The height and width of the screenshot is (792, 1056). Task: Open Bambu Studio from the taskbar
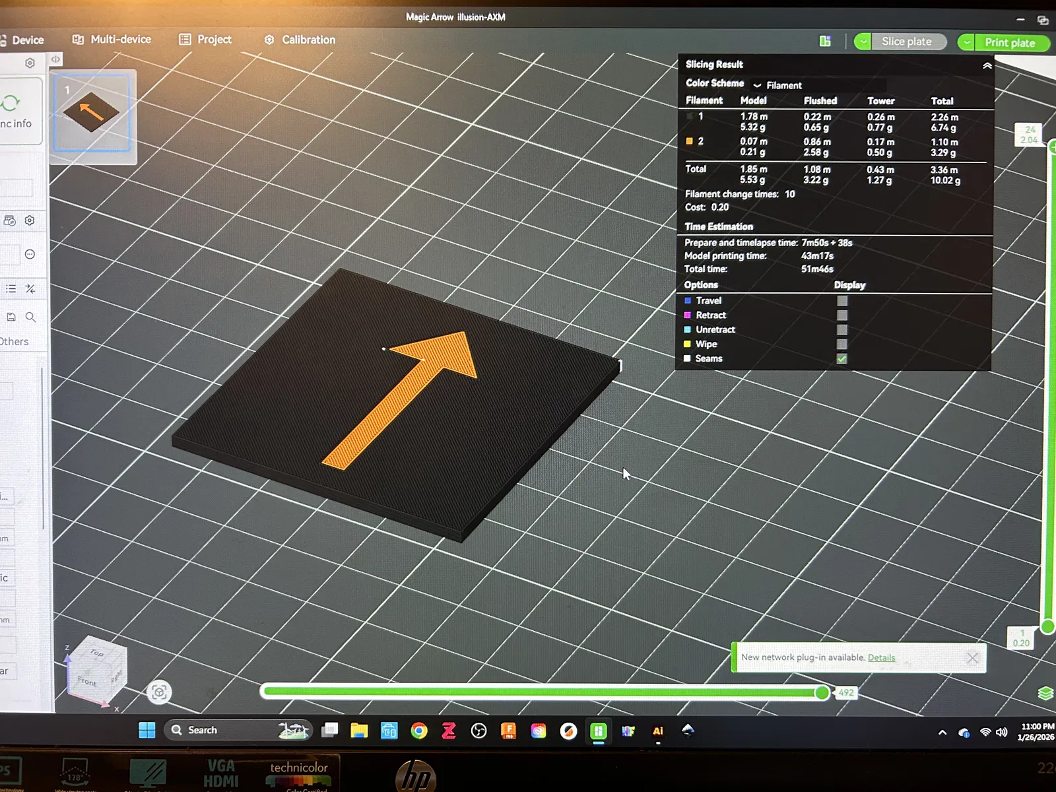click(599, 731)
